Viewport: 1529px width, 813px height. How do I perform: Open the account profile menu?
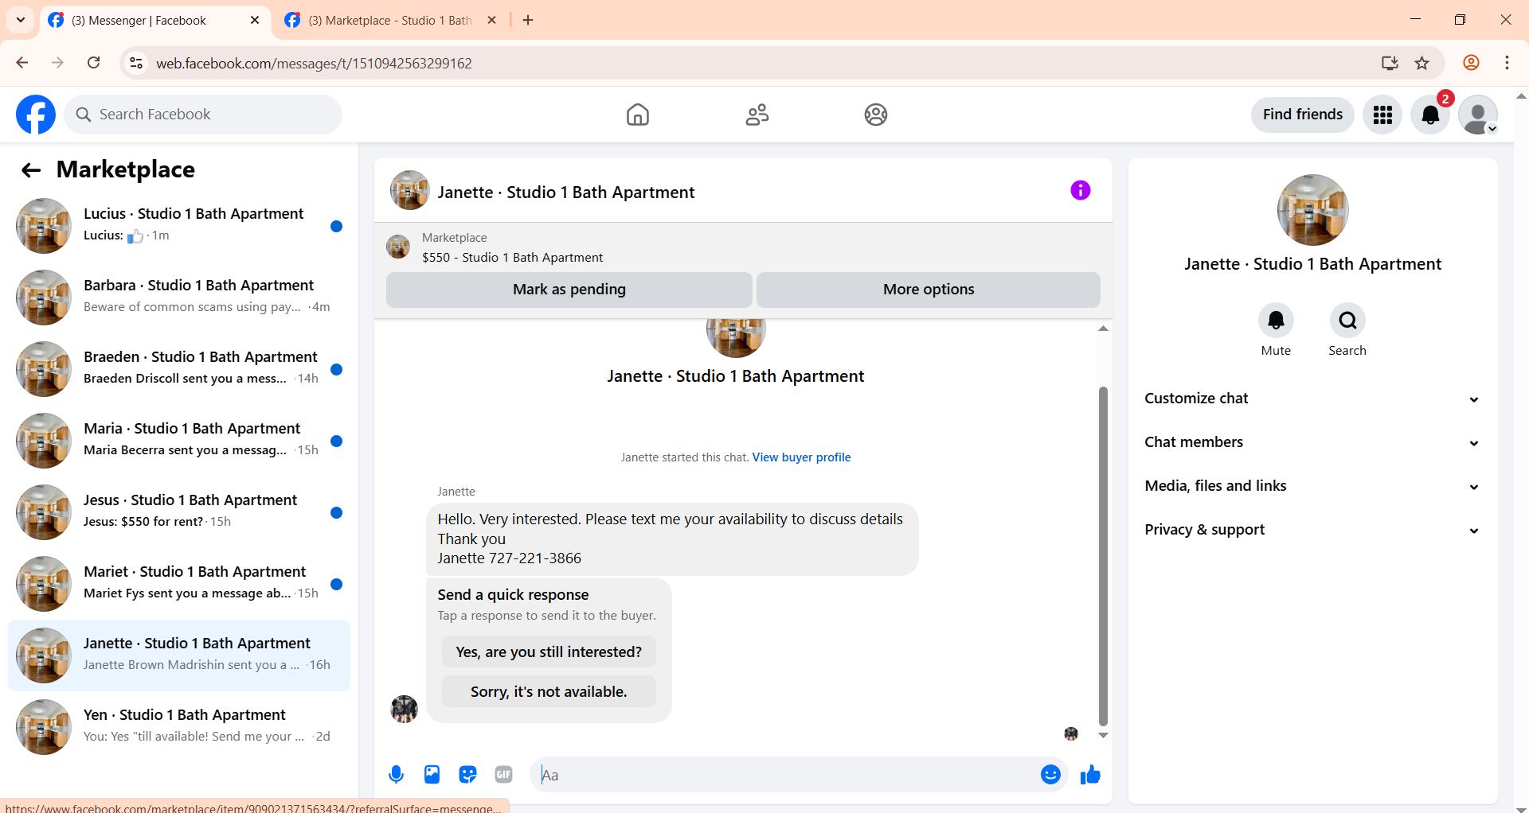[x=1478, y=115]
